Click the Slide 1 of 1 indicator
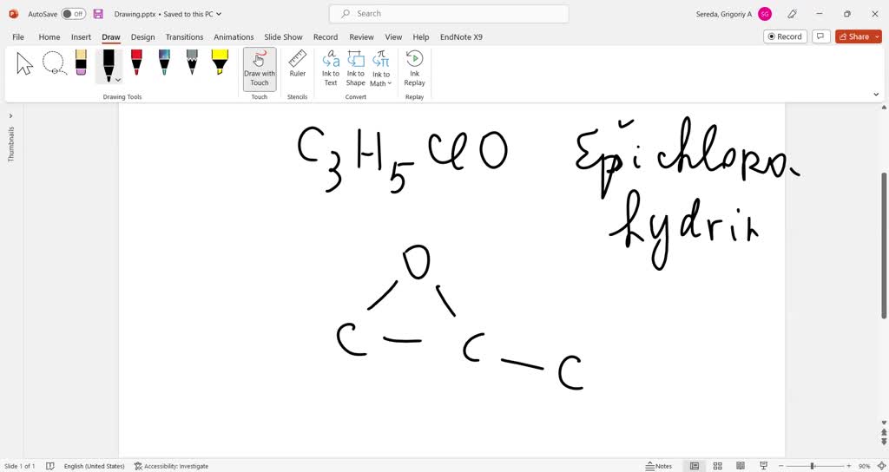 [x=20, y=466]
